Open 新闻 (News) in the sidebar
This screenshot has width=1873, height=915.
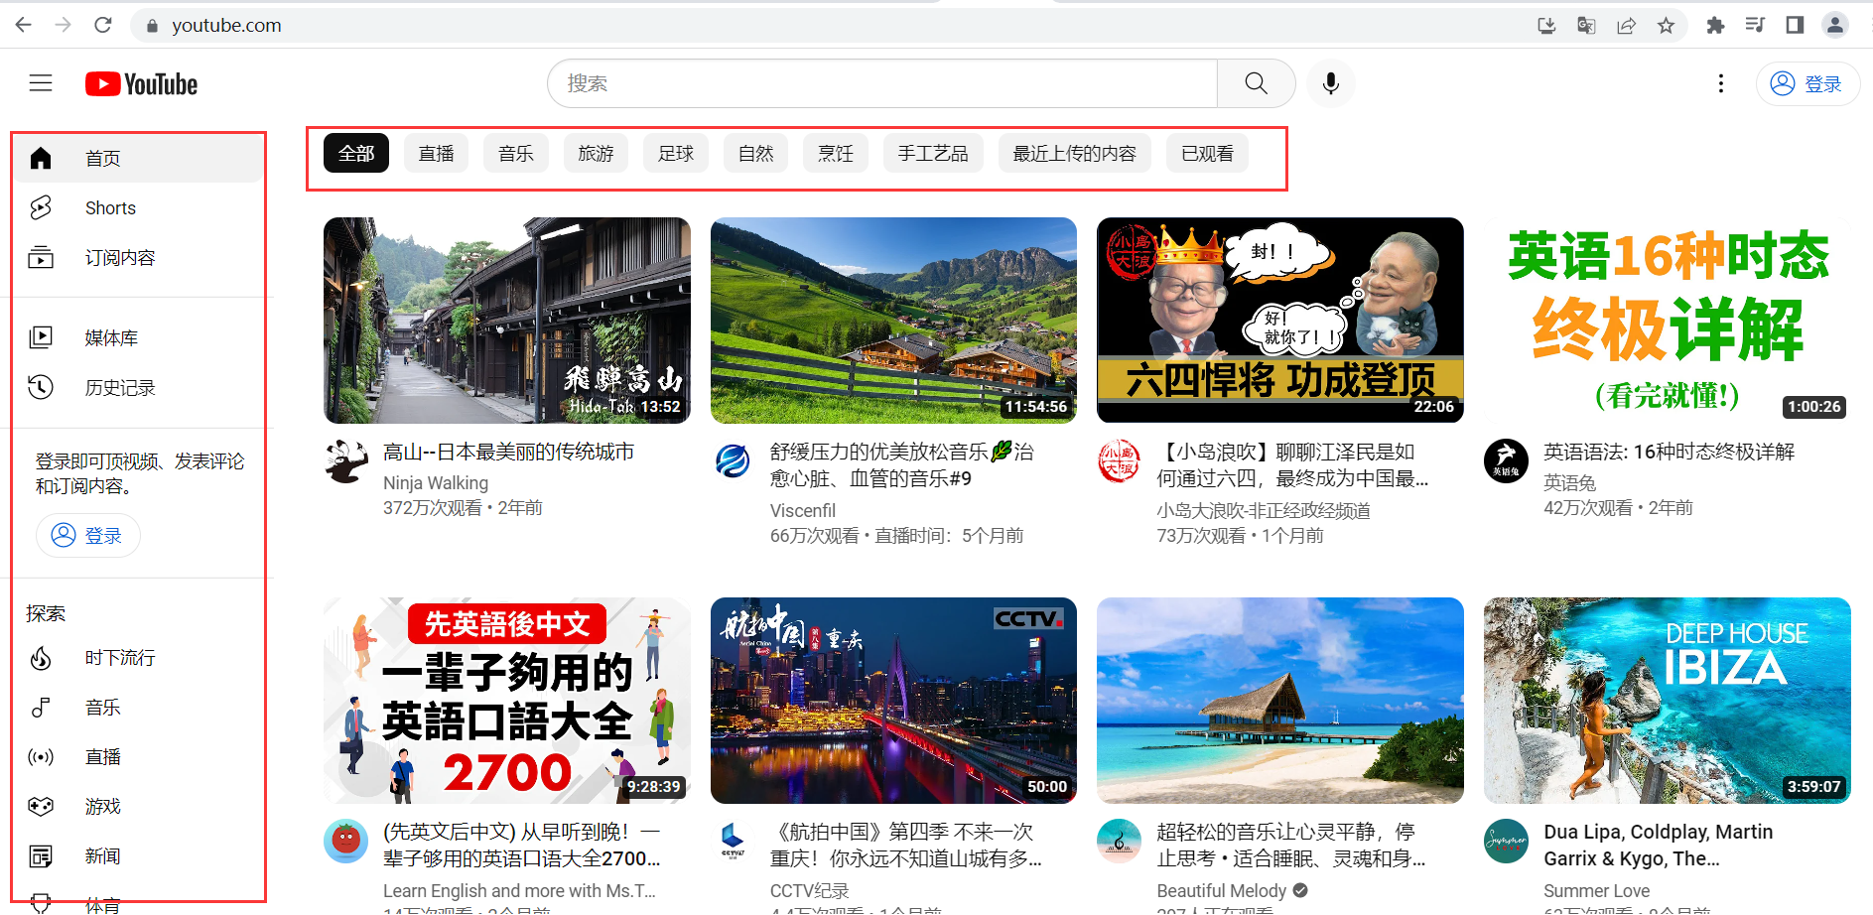(x=102, y=854)
